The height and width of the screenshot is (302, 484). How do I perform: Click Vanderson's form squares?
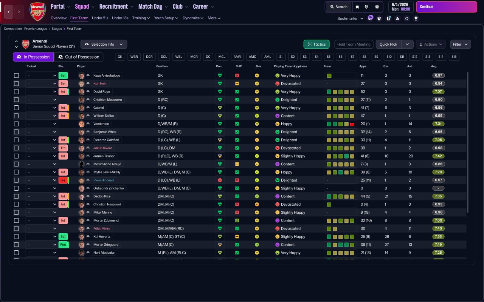tap(341, 124)
